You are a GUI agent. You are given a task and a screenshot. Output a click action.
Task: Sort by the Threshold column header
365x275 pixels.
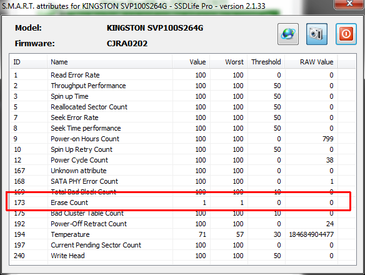(x=266, y=62)
